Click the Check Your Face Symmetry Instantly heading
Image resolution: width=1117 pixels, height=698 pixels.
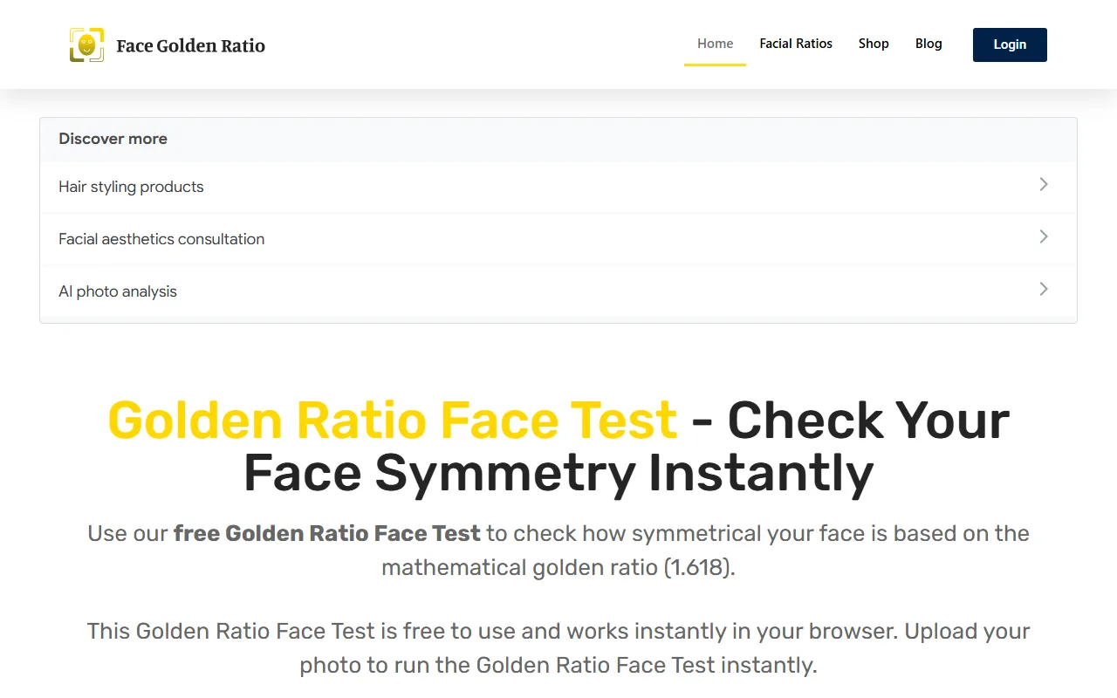click(x=558, y=473)
